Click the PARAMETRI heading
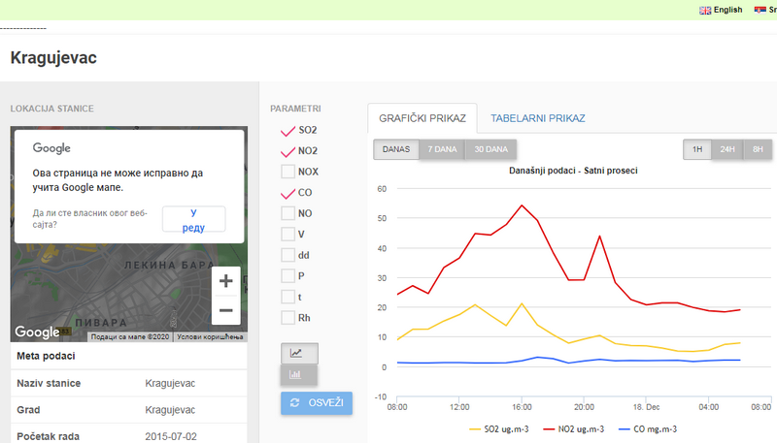The height and width of the screenshot is (443, 777). [x=295, y=109]
